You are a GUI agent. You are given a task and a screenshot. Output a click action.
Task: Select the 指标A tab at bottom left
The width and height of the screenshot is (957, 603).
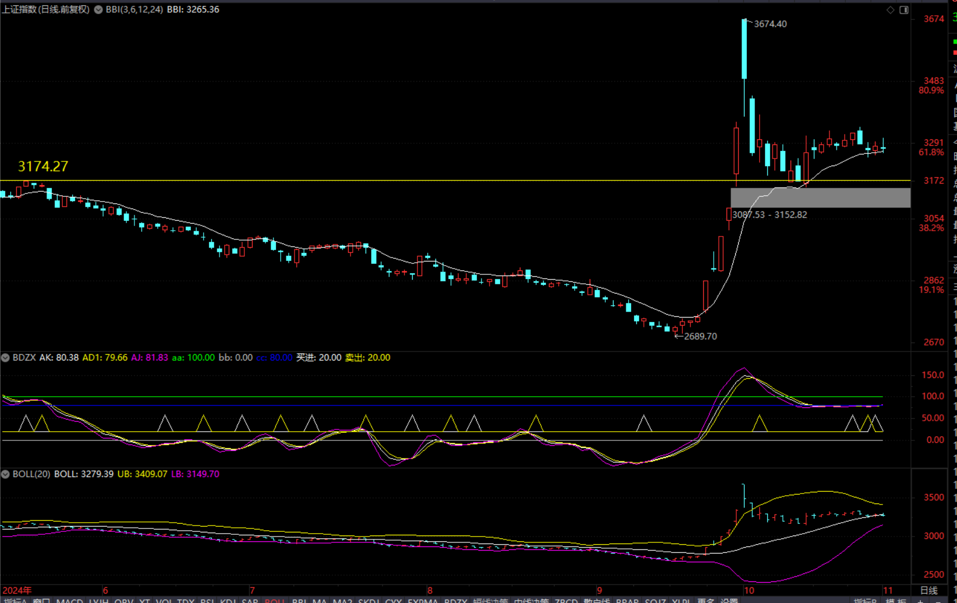pos(15,600)
